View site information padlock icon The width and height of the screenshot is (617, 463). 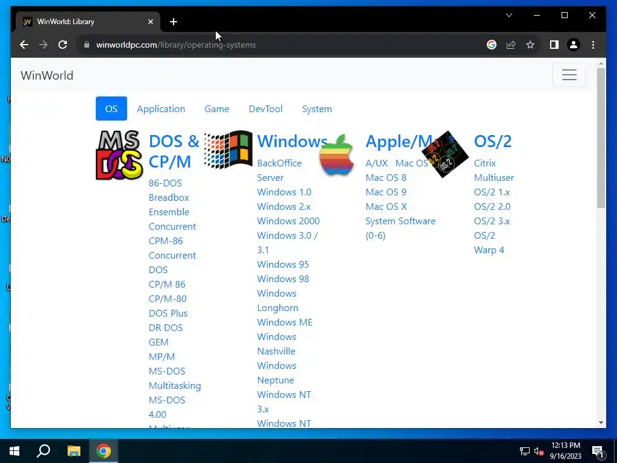click(87, 45)
